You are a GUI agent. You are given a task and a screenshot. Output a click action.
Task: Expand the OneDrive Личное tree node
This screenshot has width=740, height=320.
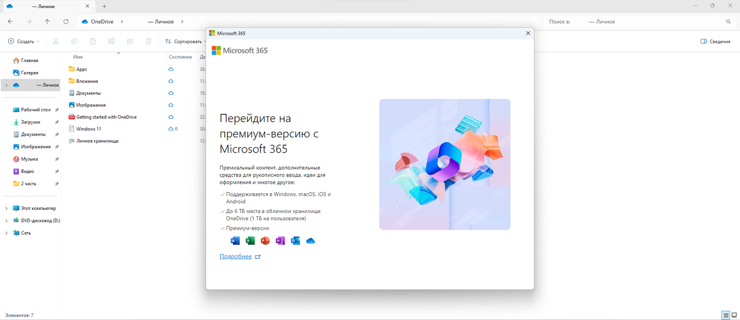click(x=6, y=85)
